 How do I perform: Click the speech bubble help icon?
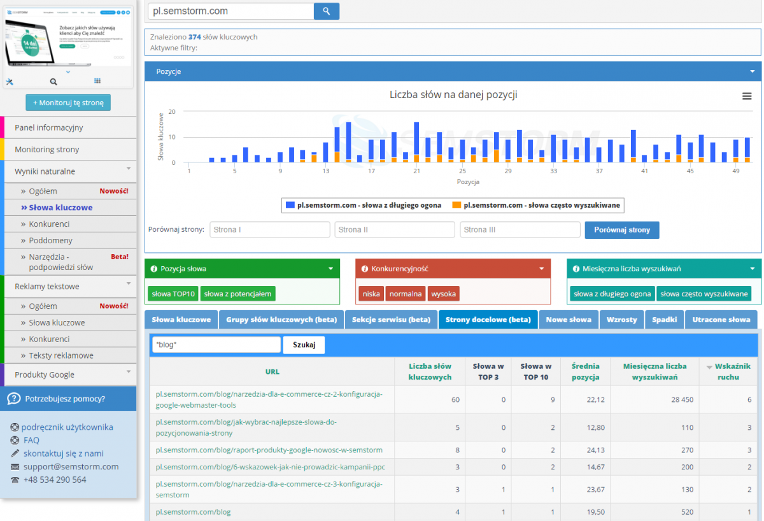(x=14, y=399)
